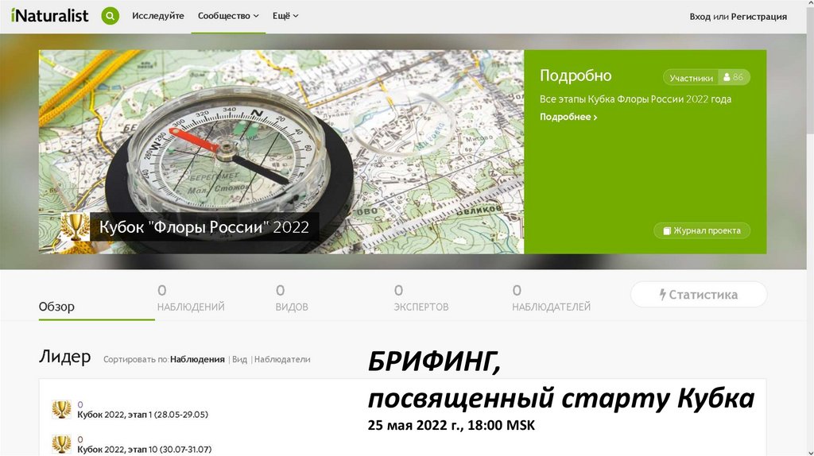Switch to the Наблюдений tab
This screenshot has height=456, width=814.
191,298
